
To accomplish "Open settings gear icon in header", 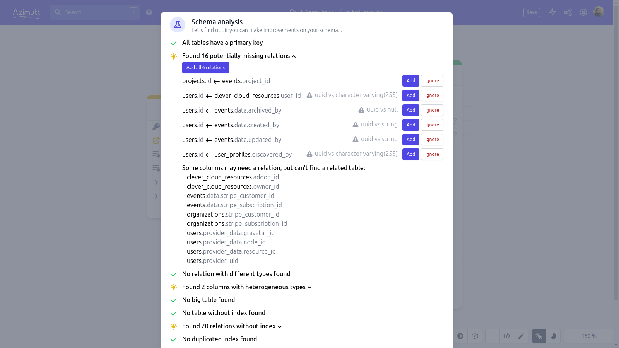I will (583, 12).
